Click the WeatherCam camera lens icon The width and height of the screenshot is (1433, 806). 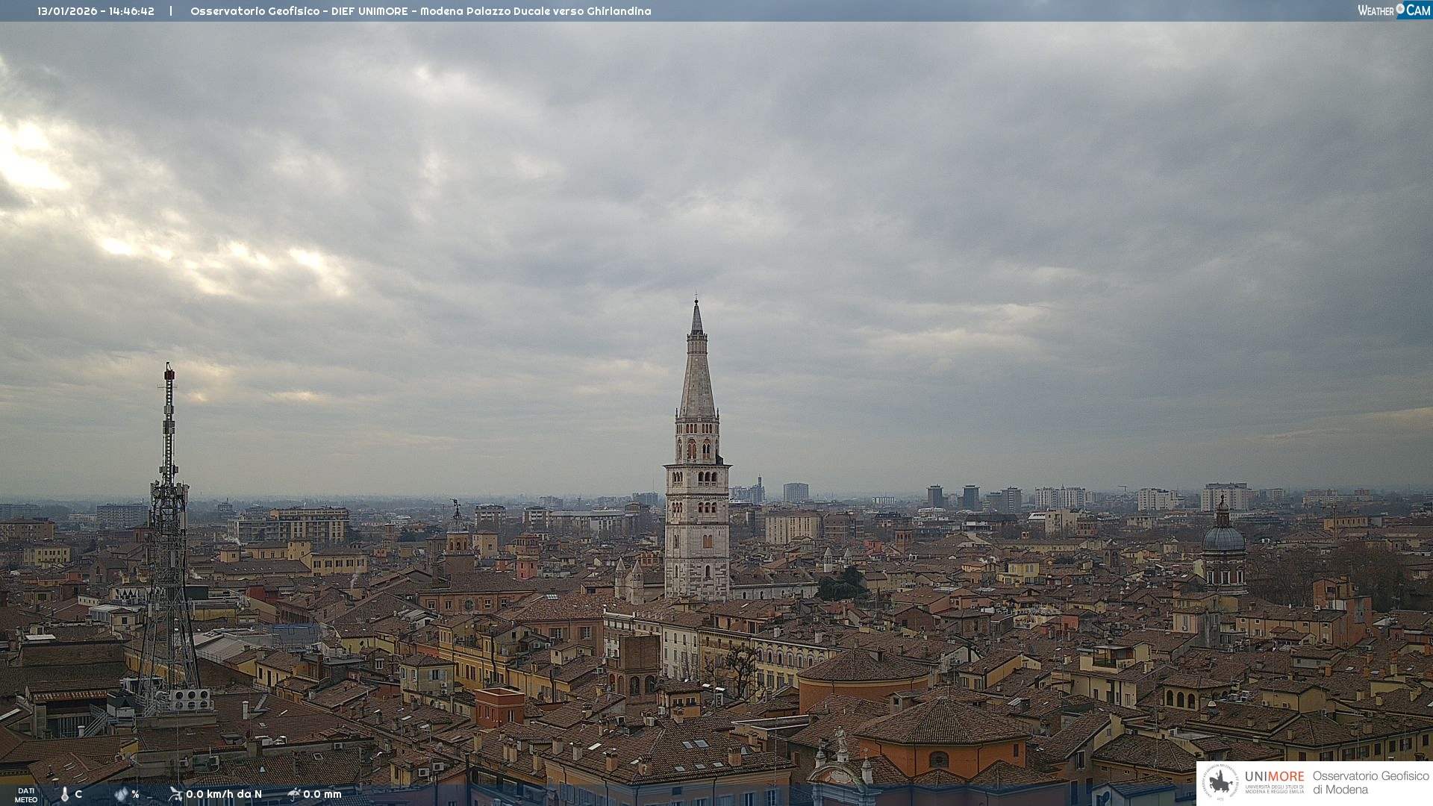pos(1400,9)
